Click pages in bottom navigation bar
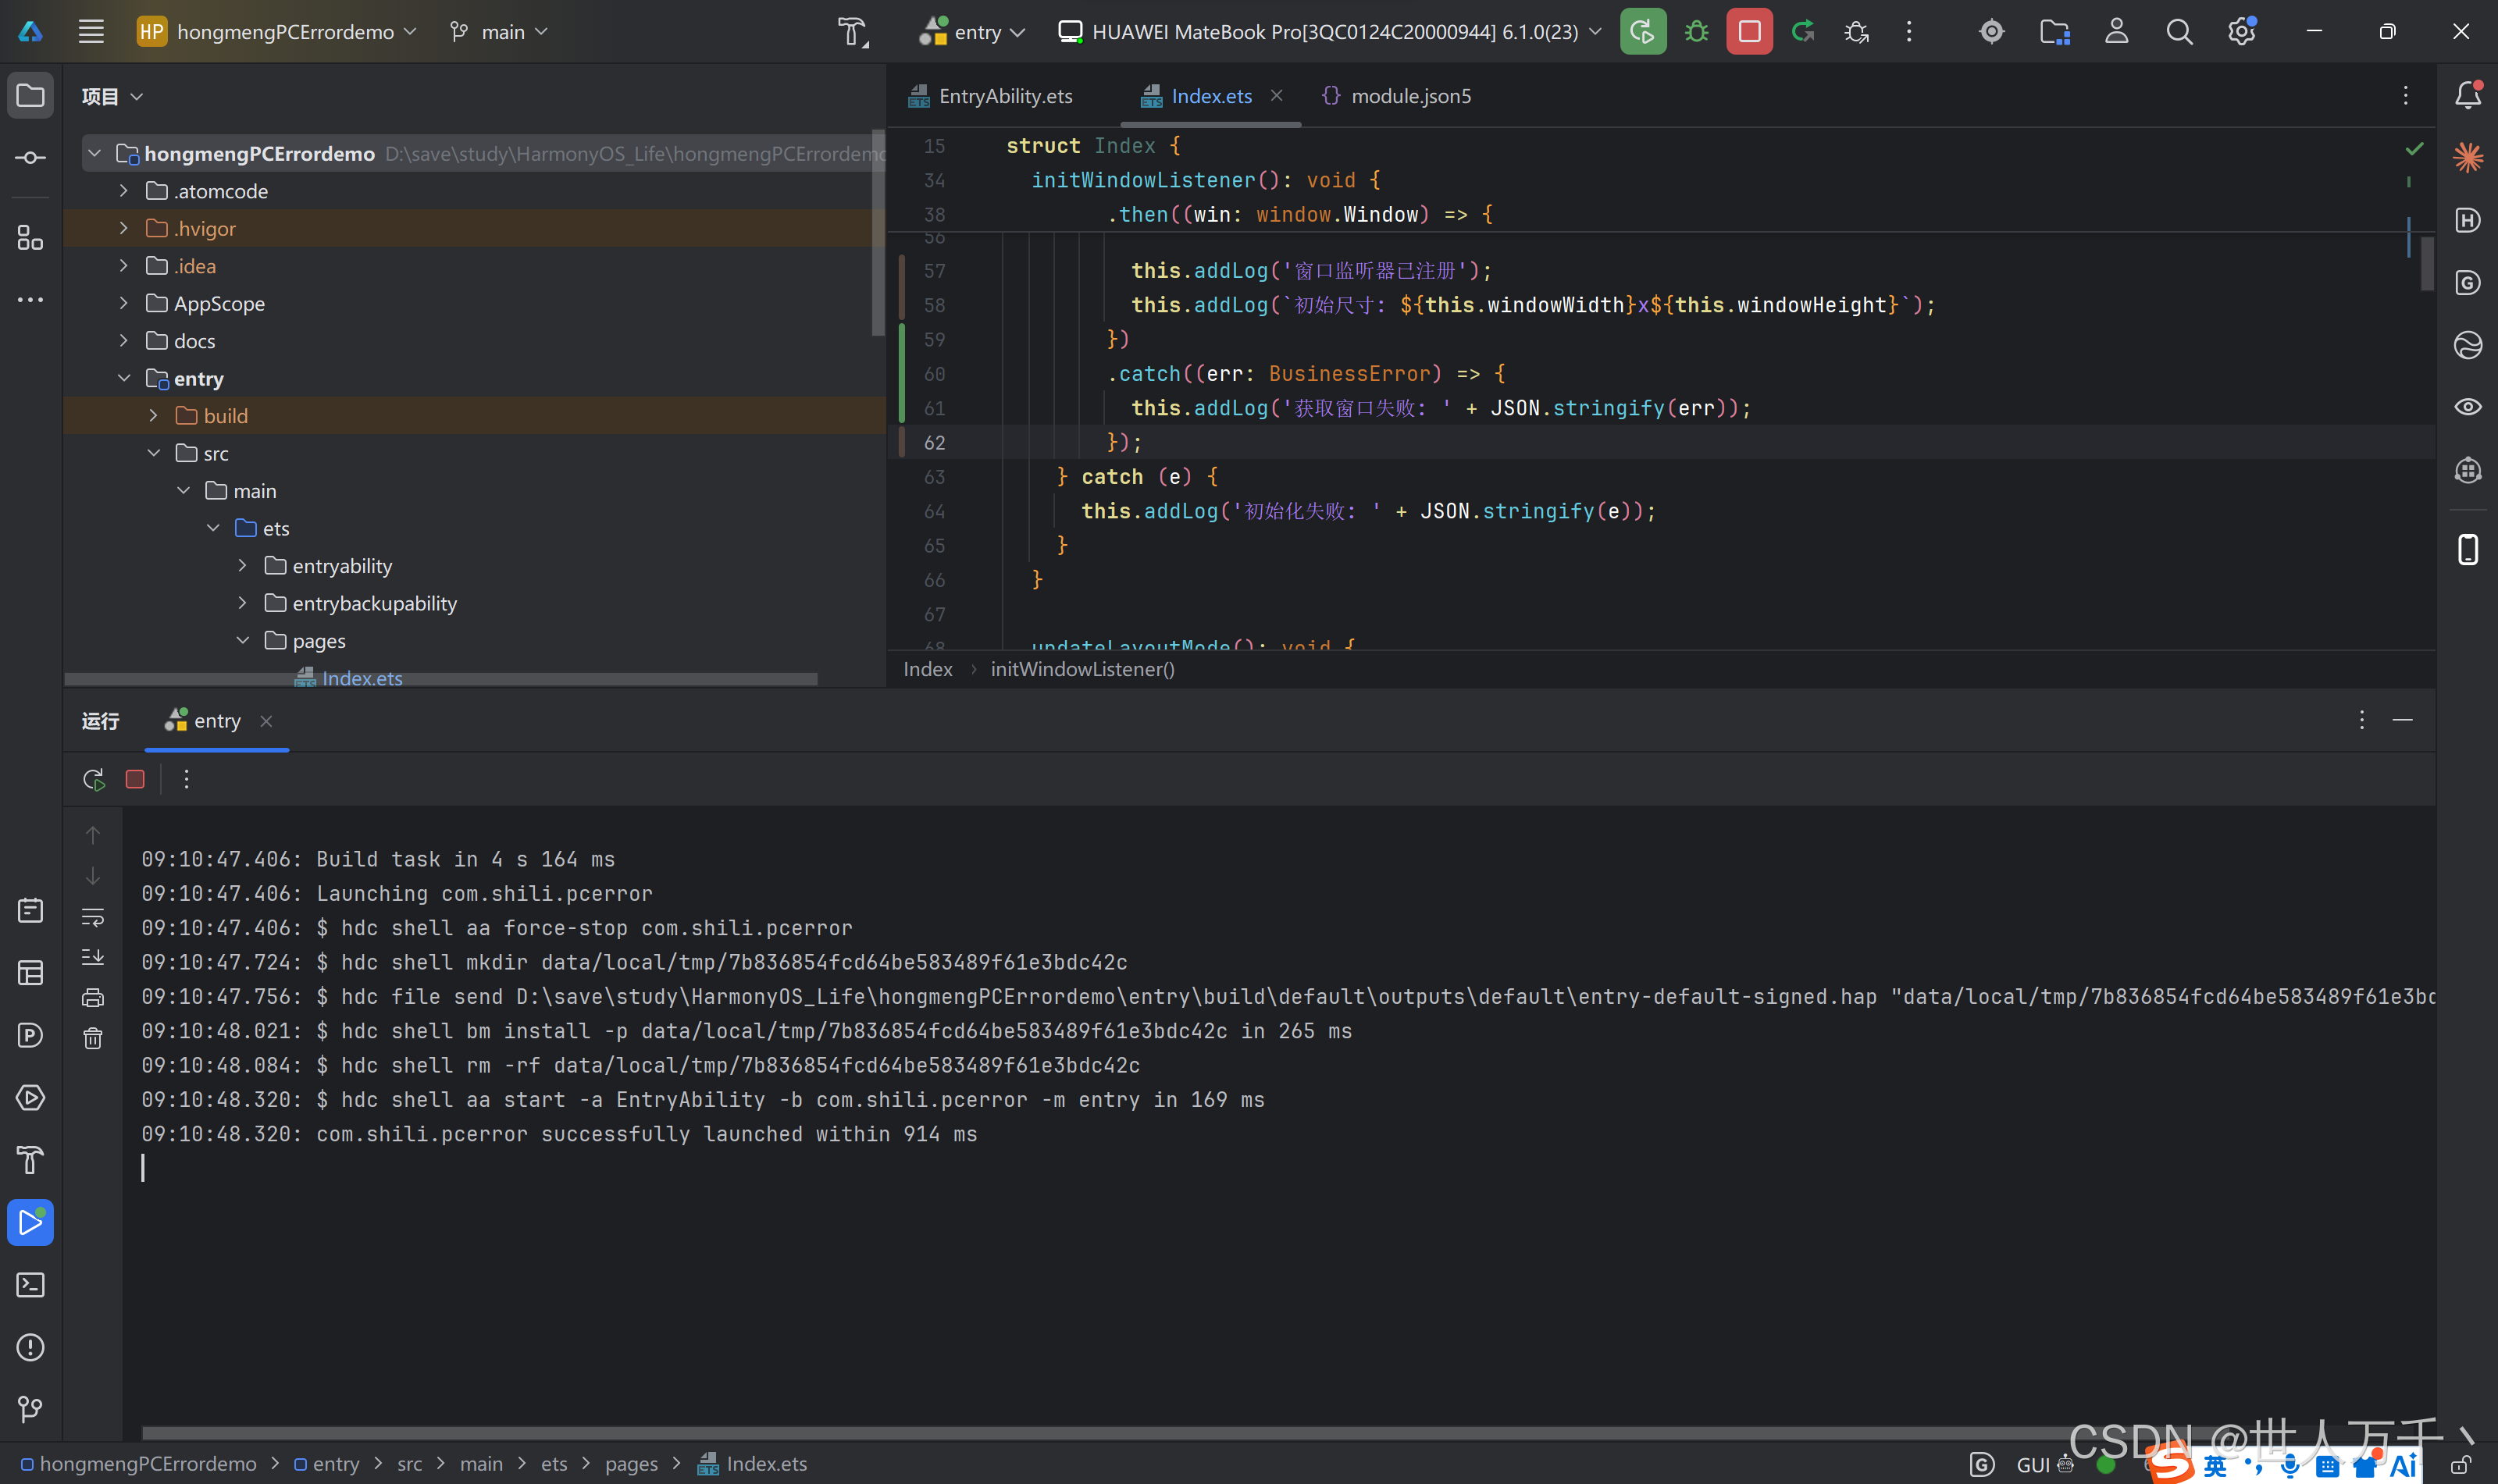The width and height of the screenshot is (2498, 1484). [631, 1464]
